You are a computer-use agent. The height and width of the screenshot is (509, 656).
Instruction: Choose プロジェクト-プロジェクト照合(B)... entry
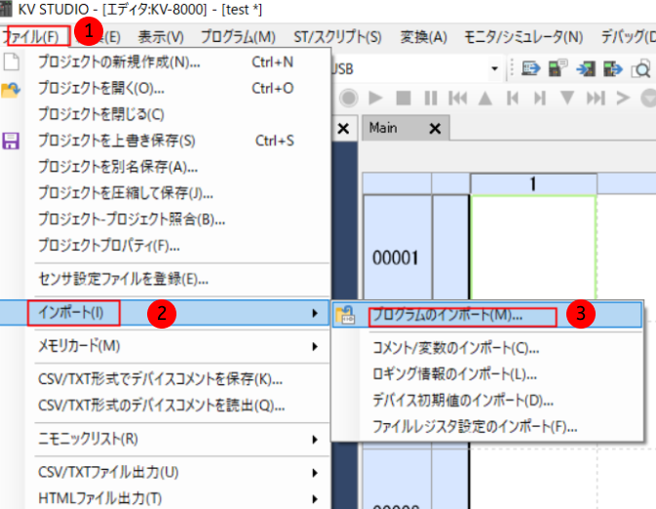click(x=177, y=219)
